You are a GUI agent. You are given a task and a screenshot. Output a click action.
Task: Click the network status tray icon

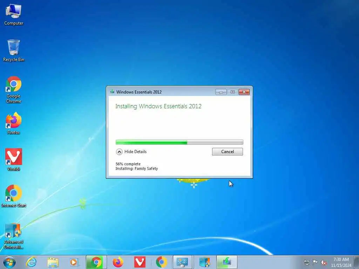point(307,262)
